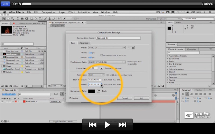Expand Red Solid 1 layer properties
The width and height of the screenshot is (215, 134).
point(13,102)
